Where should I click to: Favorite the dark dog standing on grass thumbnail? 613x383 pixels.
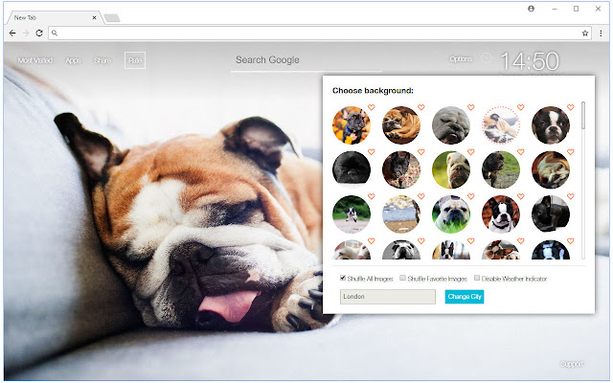[521, 151]
